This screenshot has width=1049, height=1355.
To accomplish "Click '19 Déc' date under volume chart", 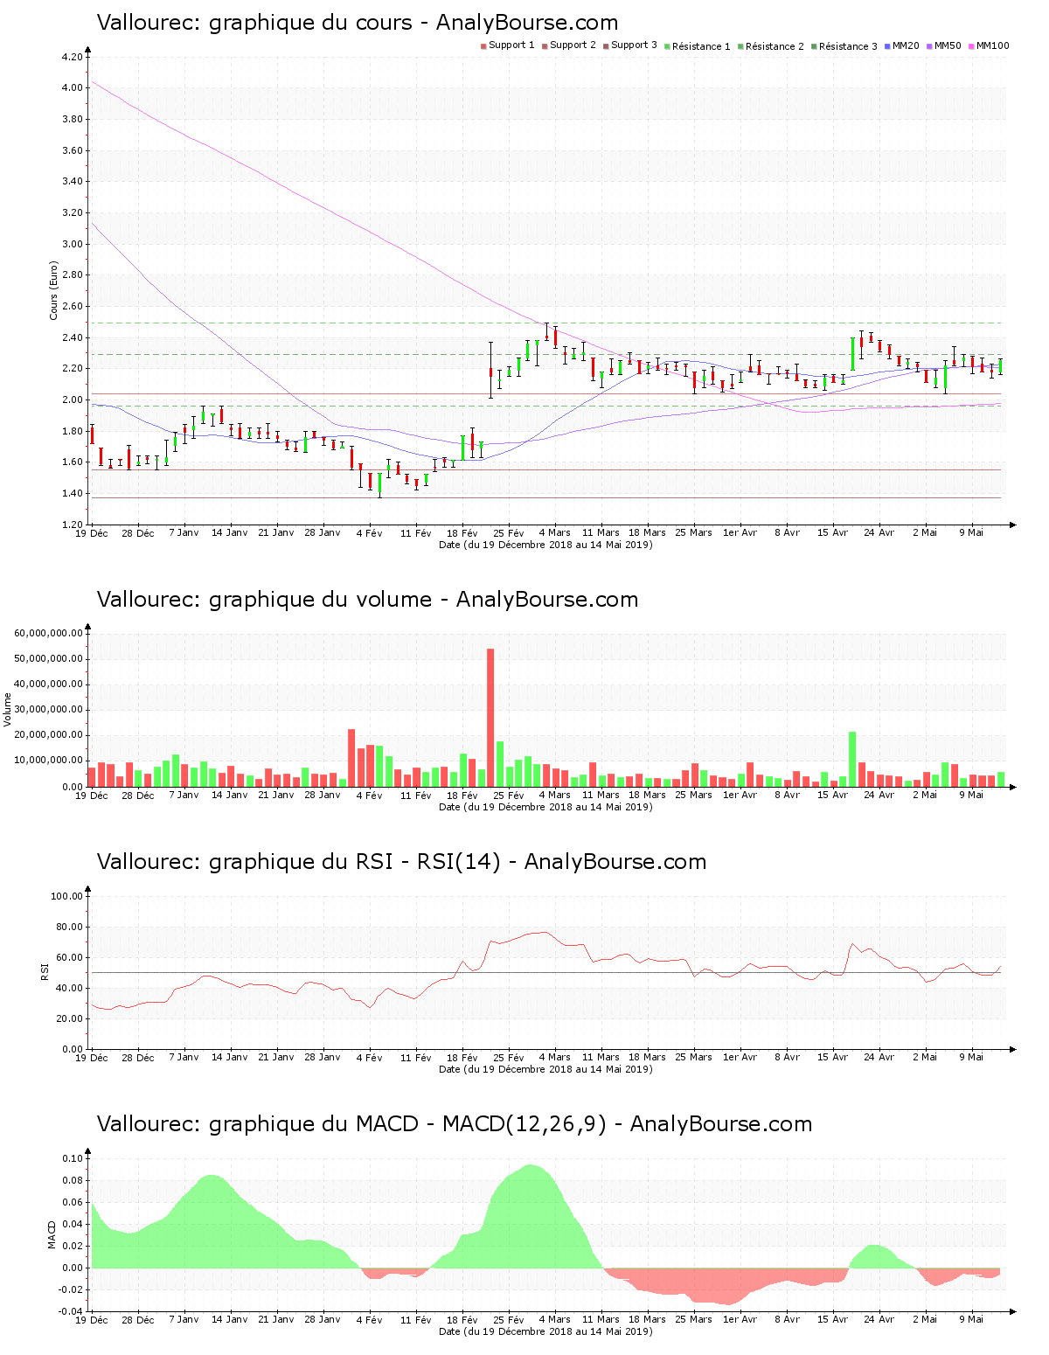I will 92,795.
